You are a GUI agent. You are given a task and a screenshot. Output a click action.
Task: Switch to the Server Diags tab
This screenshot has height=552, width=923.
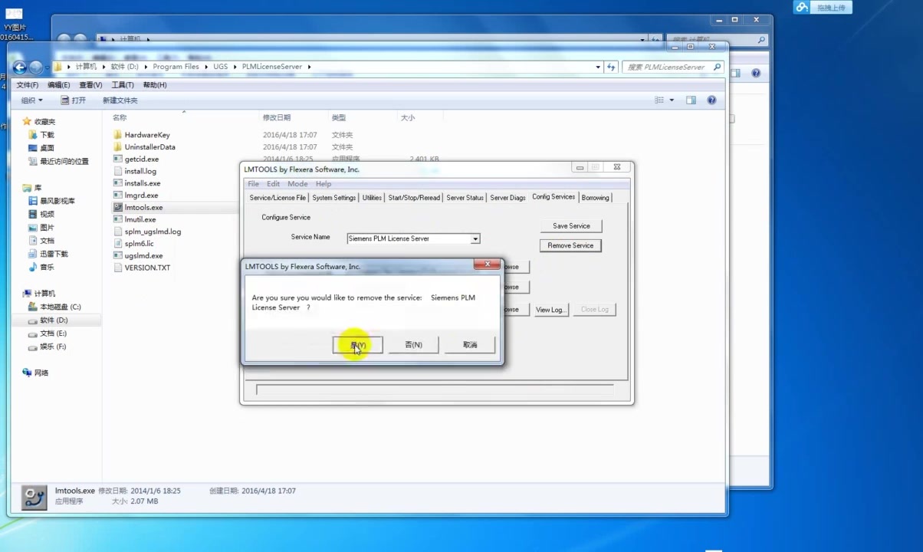[507, 198]
